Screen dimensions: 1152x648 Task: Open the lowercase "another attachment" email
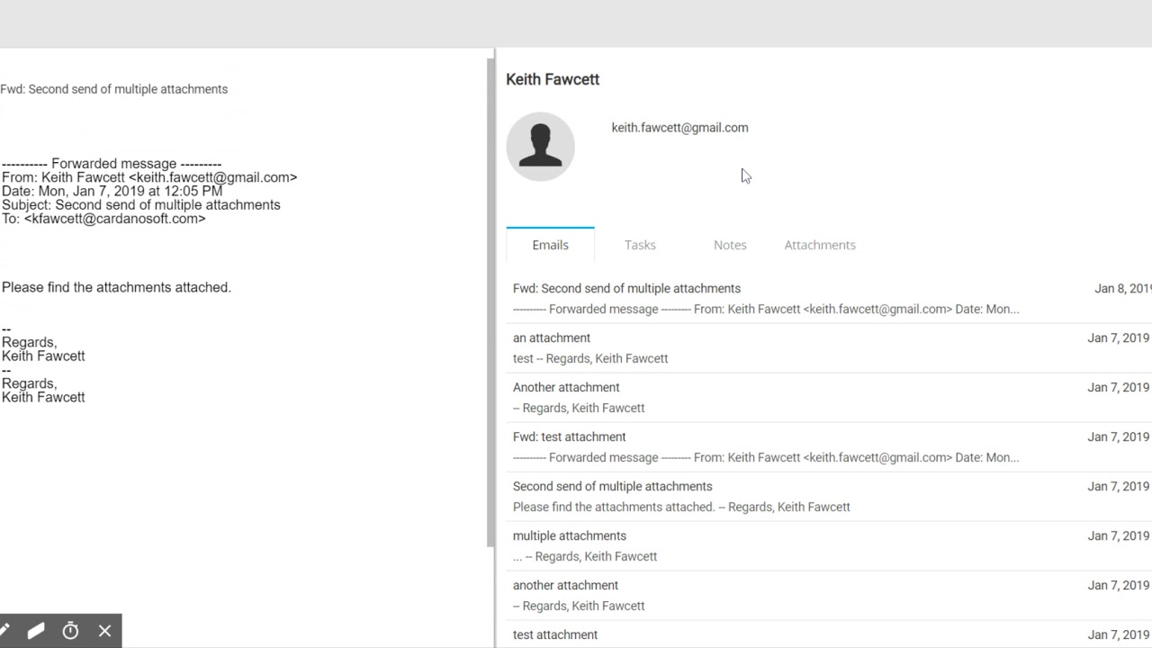pyautogui.click(x=565, y=586)
